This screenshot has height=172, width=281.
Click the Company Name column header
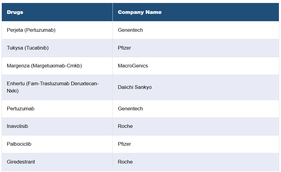[140, 12]
